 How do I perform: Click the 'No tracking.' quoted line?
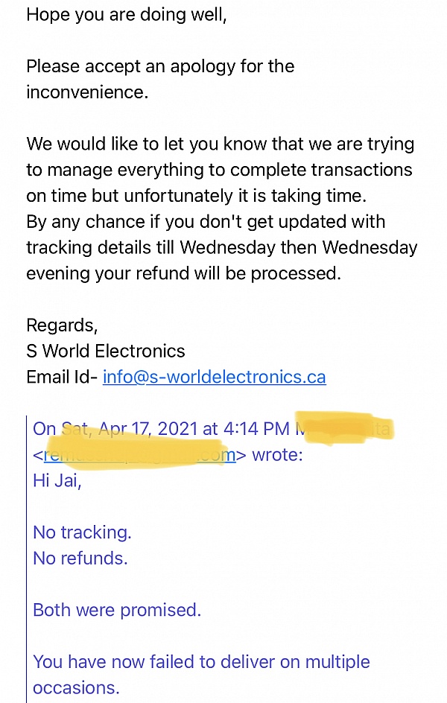tap(82, 532)
